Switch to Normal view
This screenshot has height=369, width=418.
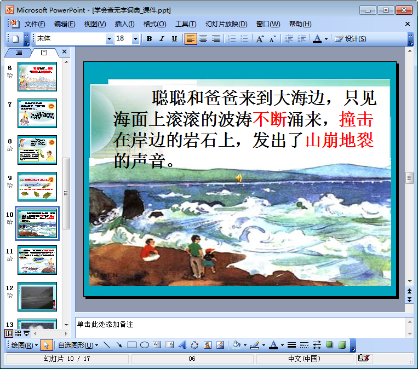(x=9, y=333)
